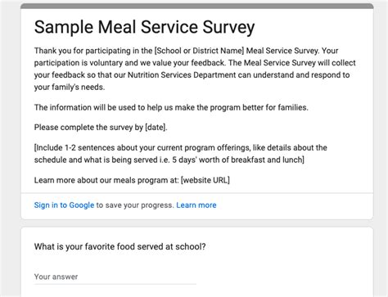Click the favorite food served at school question
Screen dimensions: 388x297
(x=120, y=246)
